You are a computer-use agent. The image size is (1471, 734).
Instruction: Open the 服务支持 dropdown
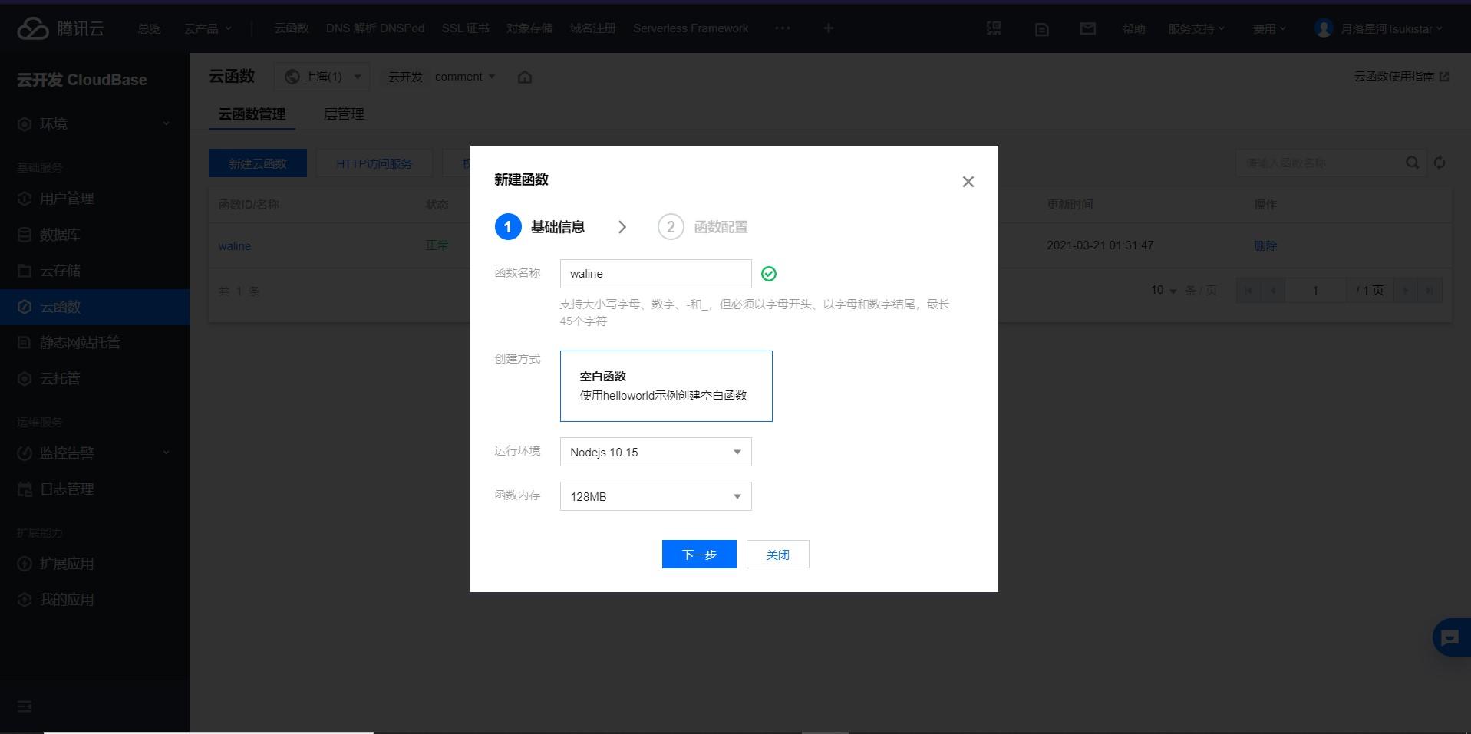coord(1196,28)
